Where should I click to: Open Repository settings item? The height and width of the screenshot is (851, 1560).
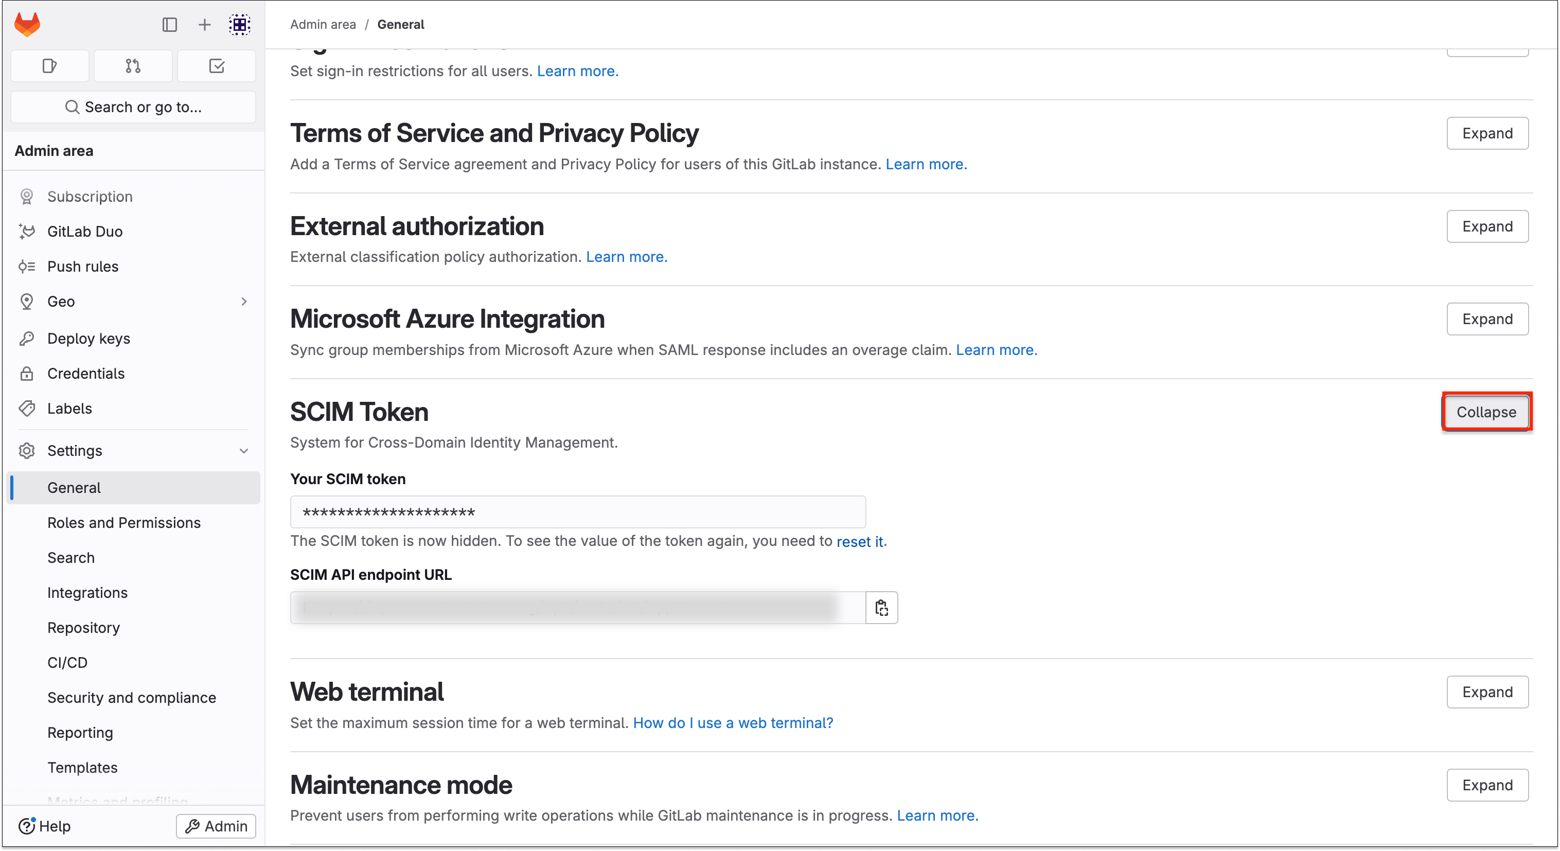click(133, 628)
